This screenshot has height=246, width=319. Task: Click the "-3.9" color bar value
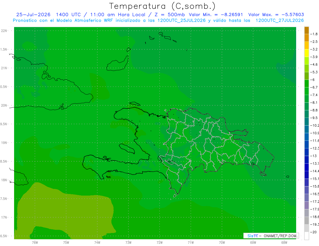(x=314, y=57)
